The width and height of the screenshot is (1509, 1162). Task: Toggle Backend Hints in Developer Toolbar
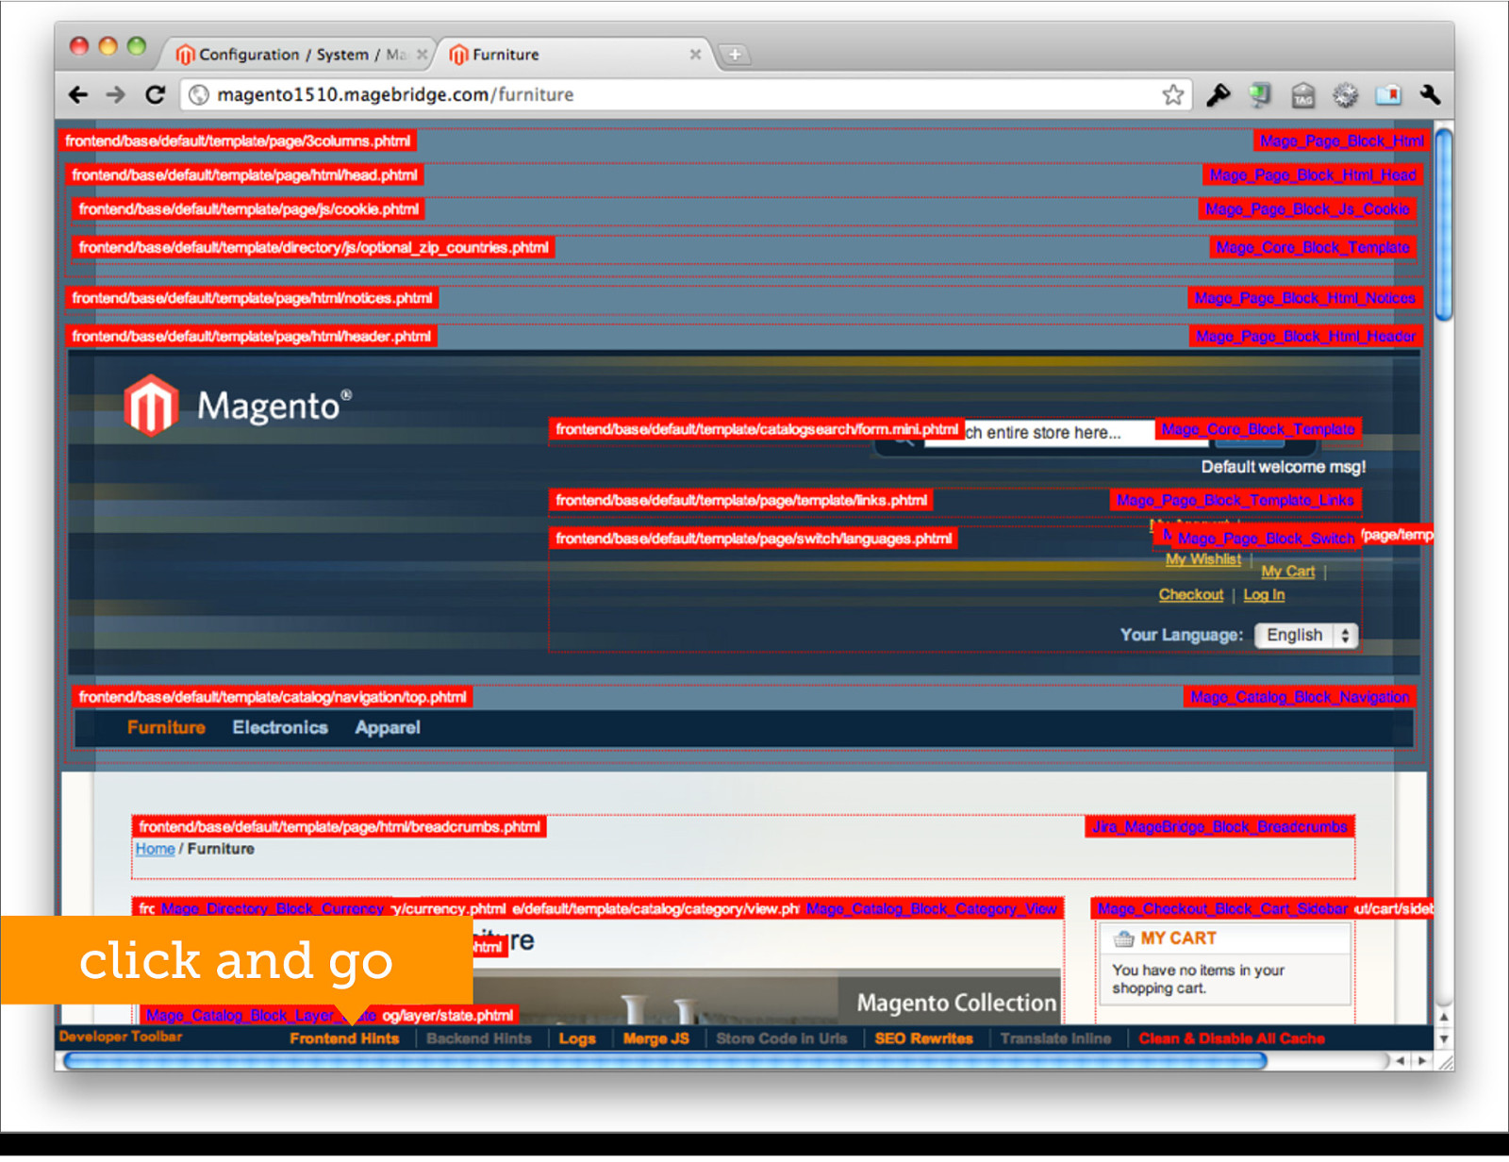click(479, 1038)
